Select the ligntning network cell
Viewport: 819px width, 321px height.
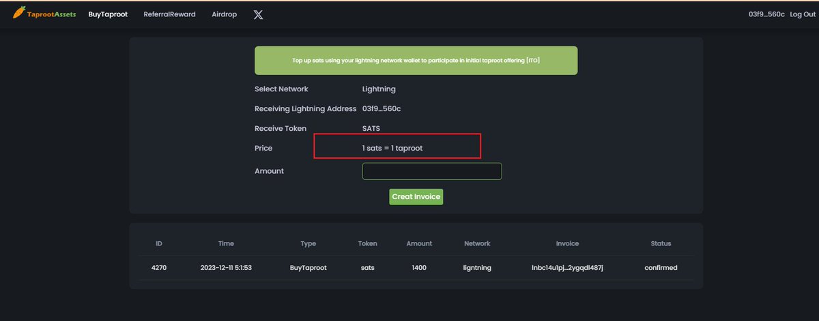click(477, 268)
